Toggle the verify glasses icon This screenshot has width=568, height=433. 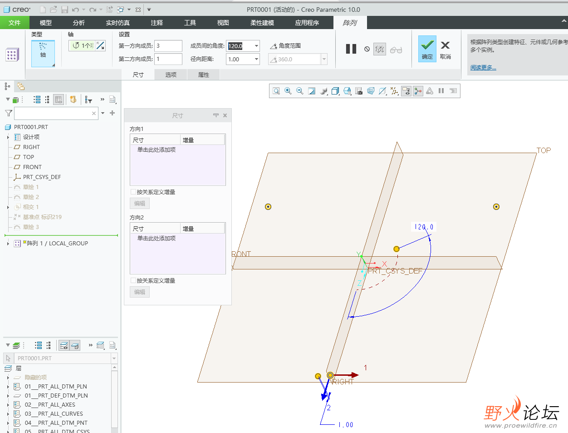396,50
